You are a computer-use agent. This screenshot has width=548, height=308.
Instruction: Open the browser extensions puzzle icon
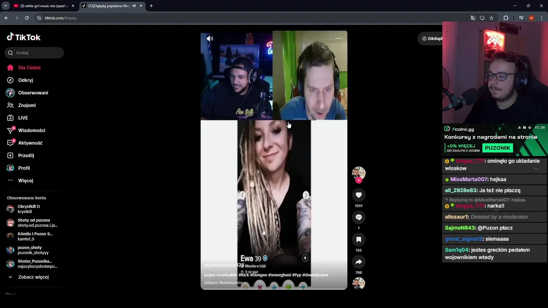[x=506, y=18]
